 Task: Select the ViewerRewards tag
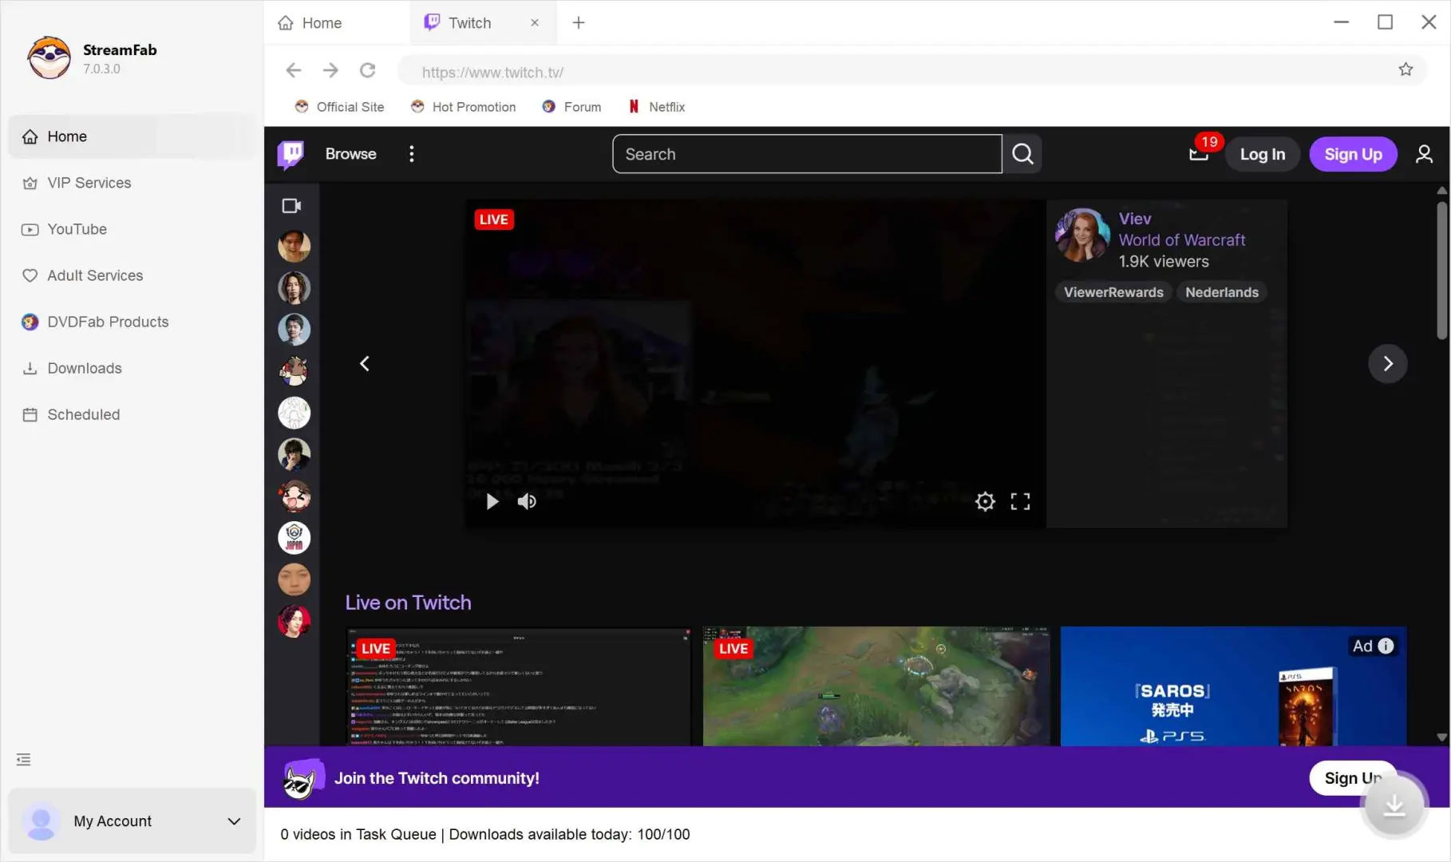point(1113,292)
